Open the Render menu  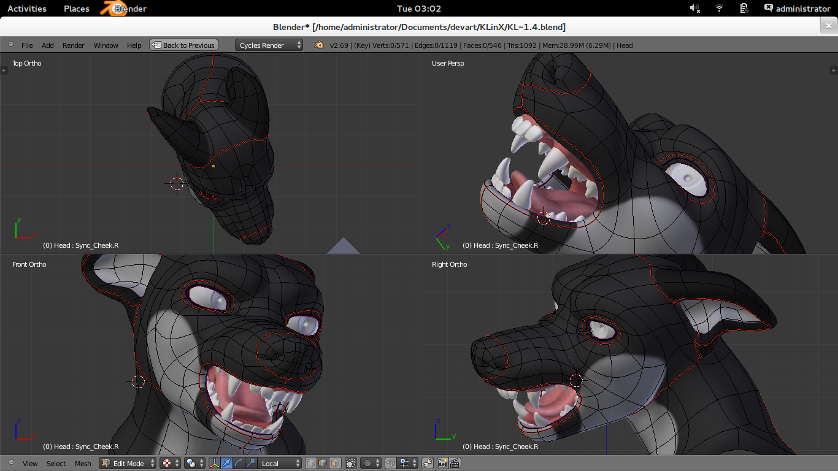[x=73, y=45]
